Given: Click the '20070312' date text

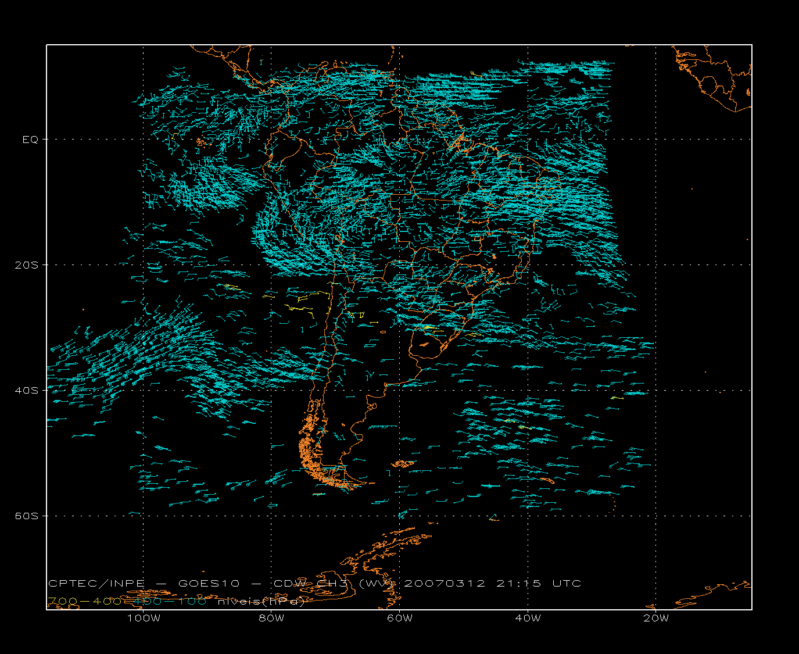Looking at the screenshot, I should (444, 583).
